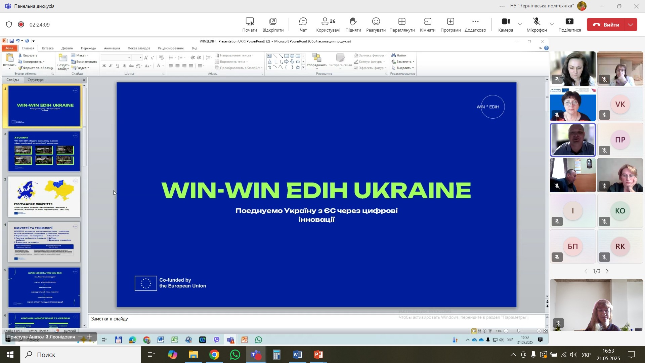The height and width of the screenshot is (363, 645).
Task: Expand the camera options arrow
Action: [x=520, y=25]
